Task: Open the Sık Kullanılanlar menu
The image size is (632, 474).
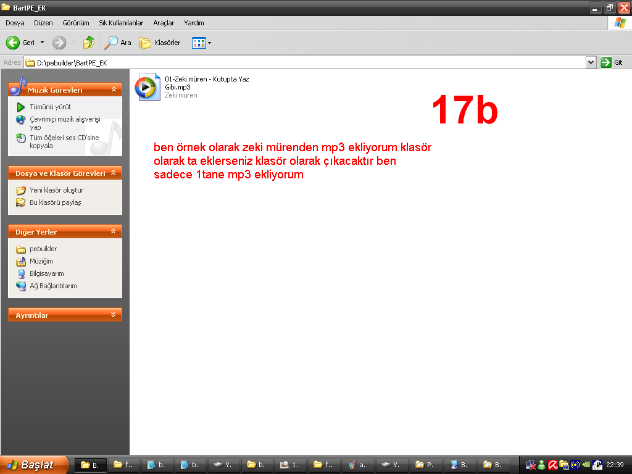Action: [x=121, y=23]
